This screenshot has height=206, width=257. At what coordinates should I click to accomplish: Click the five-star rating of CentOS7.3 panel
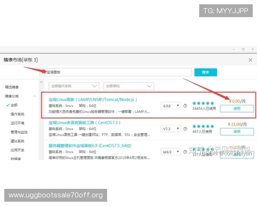tap(203, 126)
